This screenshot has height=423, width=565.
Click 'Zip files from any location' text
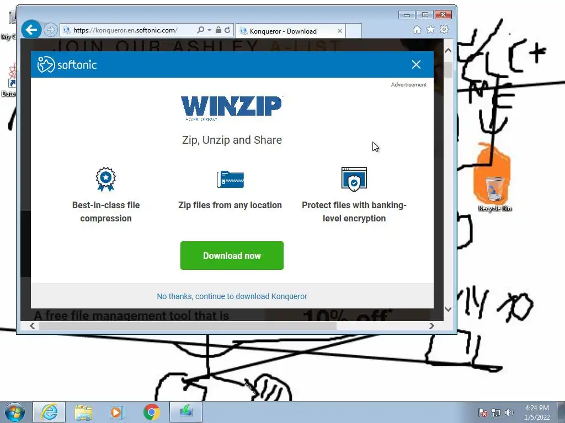pos(230,205)
